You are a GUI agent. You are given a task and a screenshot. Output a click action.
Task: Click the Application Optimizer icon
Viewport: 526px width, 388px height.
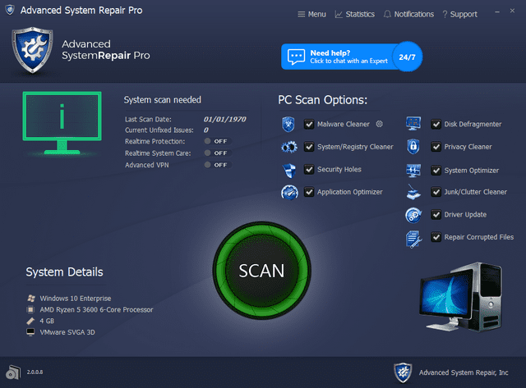[288, 193]
